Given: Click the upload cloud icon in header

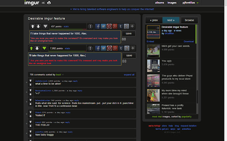Looking at the screenshot, I should tap(49, 3).
